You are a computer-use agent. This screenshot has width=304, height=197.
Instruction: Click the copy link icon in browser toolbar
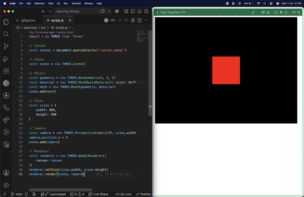tap(253, 12)
